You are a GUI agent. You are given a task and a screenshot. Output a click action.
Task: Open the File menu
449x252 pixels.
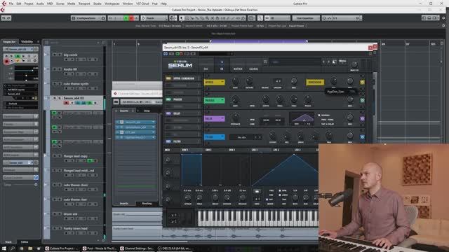tap(11, 3)
